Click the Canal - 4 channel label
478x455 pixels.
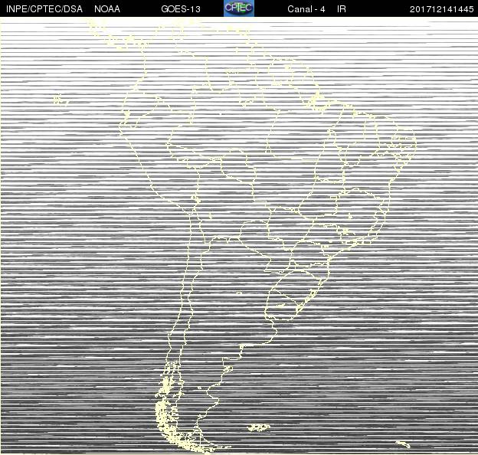pos(306,9)
